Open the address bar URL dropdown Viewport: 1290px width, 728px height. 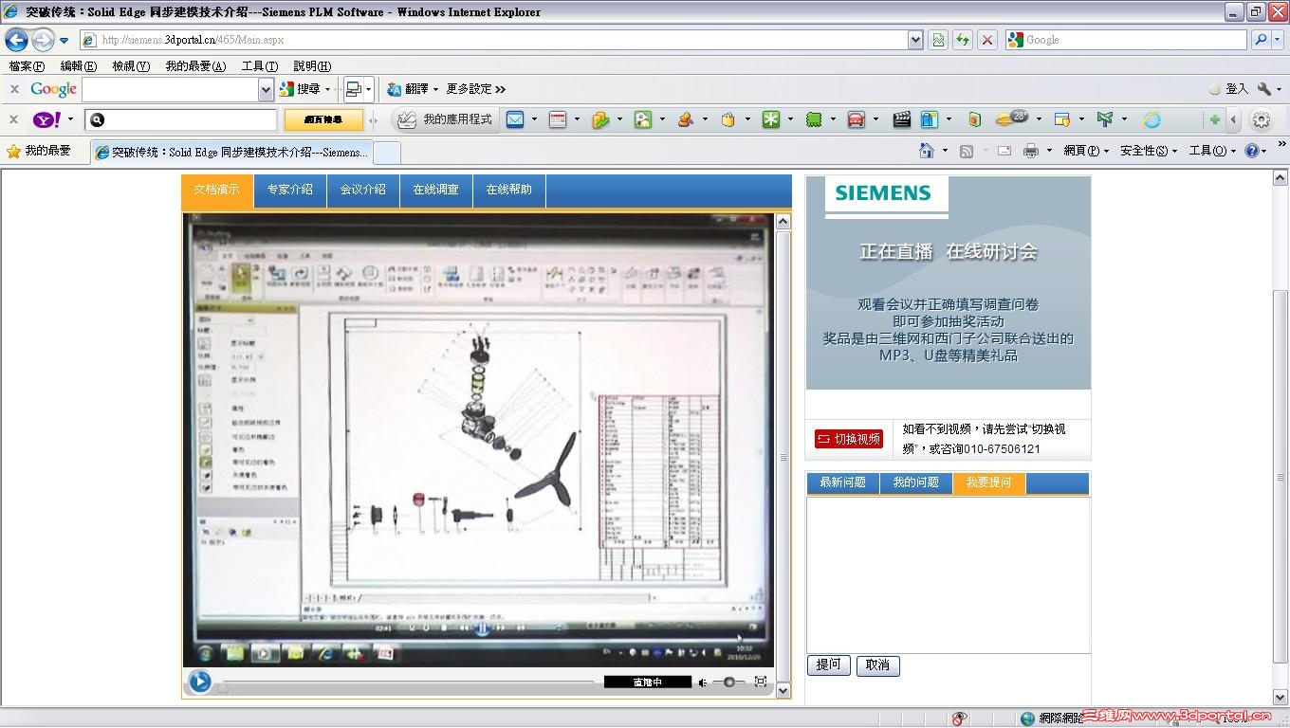point(915,40)
